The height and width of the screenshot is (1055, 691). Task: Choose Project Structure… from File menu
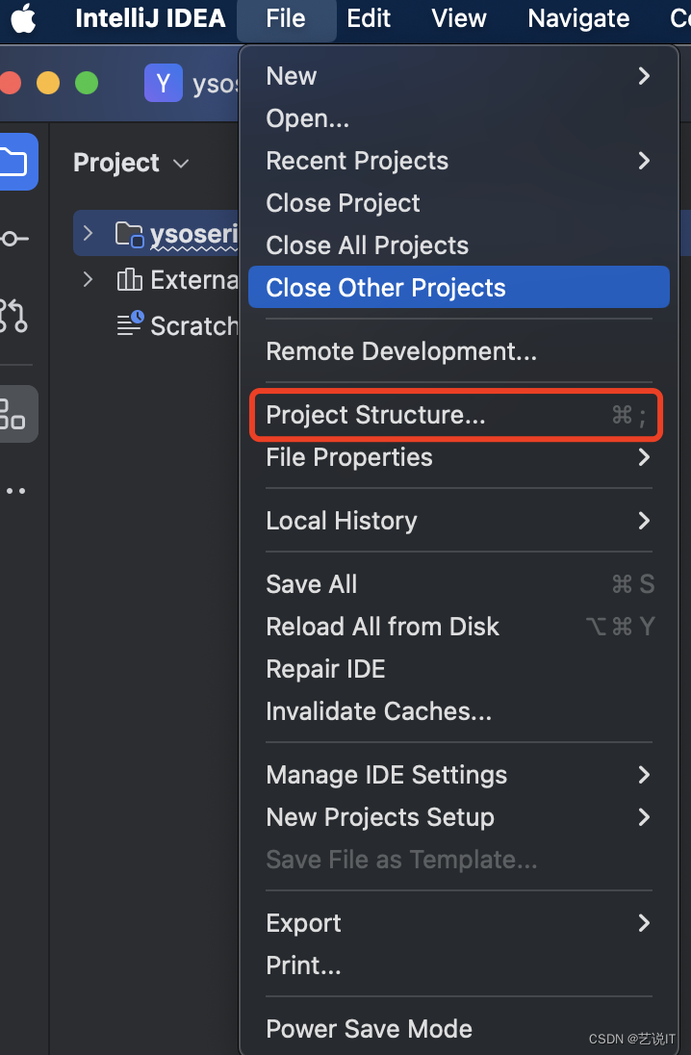375,415
